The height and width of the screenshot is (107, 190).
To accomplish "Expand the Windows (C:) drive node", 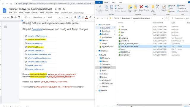I will click(98, 80).
